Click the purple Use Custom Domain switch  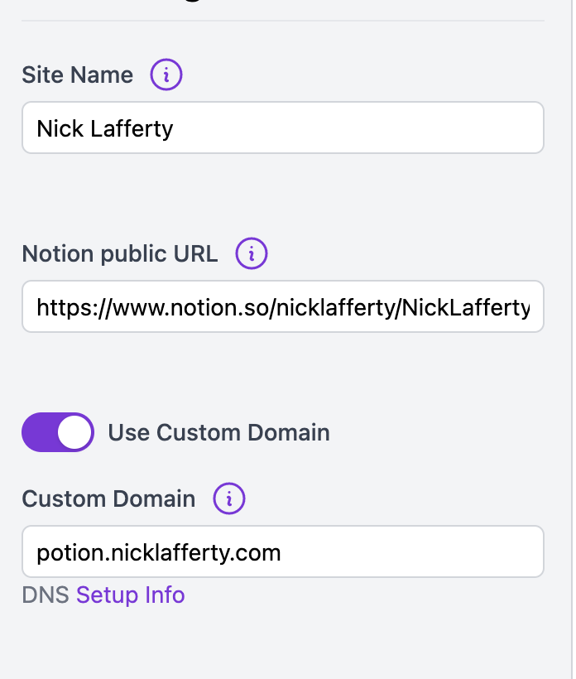pos(57,431)
